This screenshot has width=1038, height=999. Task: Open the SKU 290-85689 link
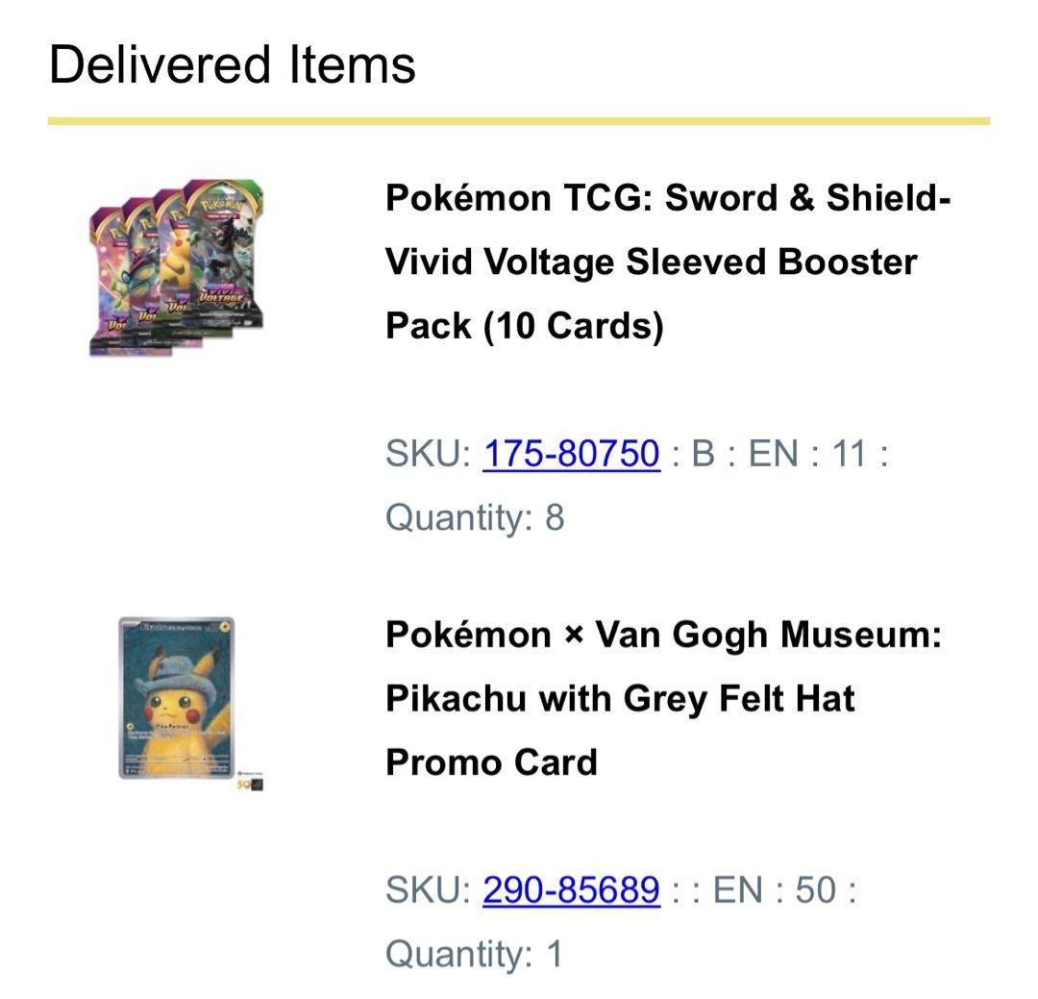(x=571, y=889)
